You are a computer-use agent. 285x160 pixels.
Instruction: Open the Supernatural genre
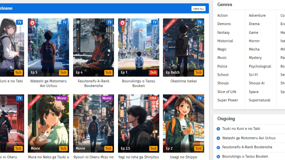[x=260, y=100]
